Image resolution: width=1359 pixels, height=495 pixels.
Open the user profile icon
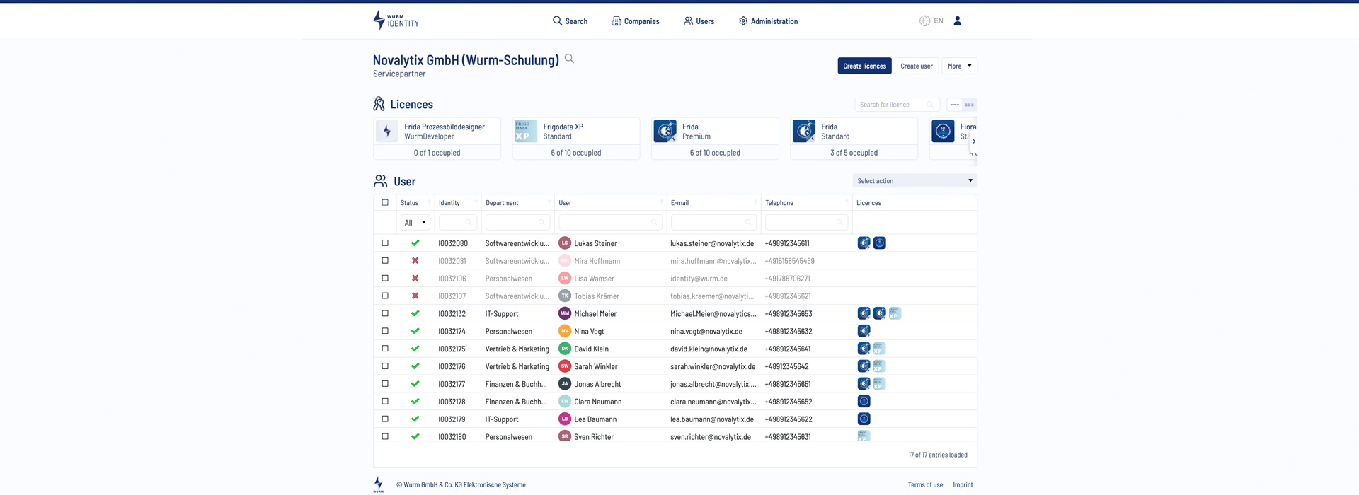coord(957,21)
